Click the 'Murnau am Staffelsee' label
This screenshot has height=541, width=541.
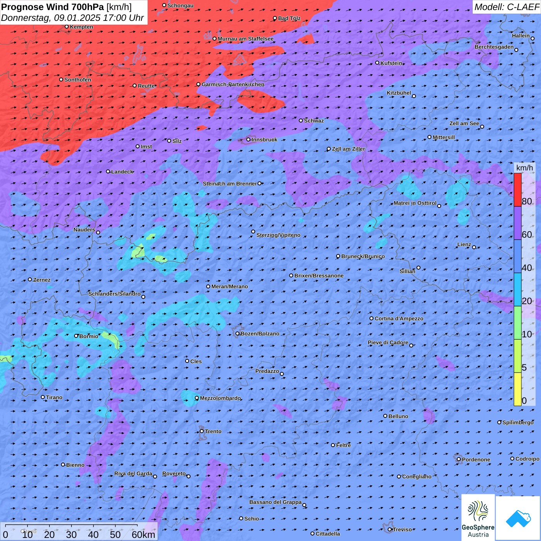tap(245, 39)
